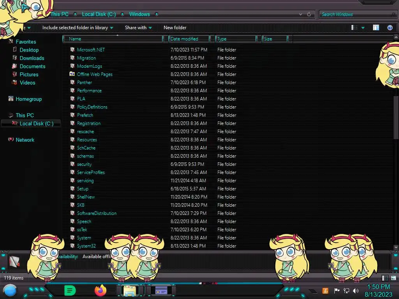Click the System32 folder icon

pyautogui.click(x=72, y=246)
